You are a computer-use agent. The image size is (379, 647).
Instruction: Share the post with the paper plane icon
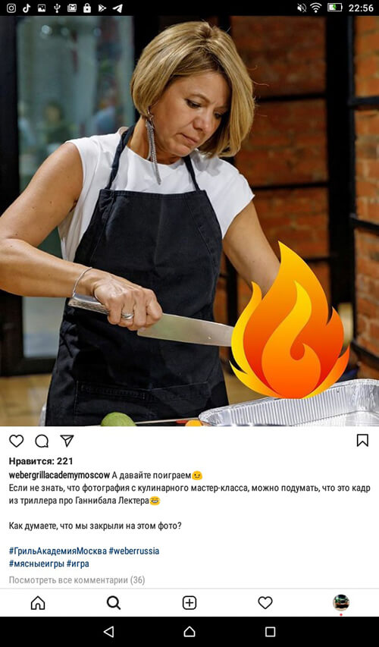67,441
